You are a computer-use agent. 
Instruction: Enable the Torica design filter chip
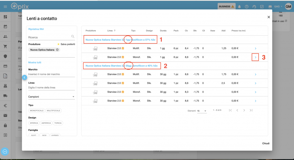point(58,123)
